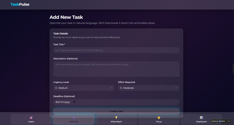Click the Made by MeDo badge

click(x=218, y=121)
